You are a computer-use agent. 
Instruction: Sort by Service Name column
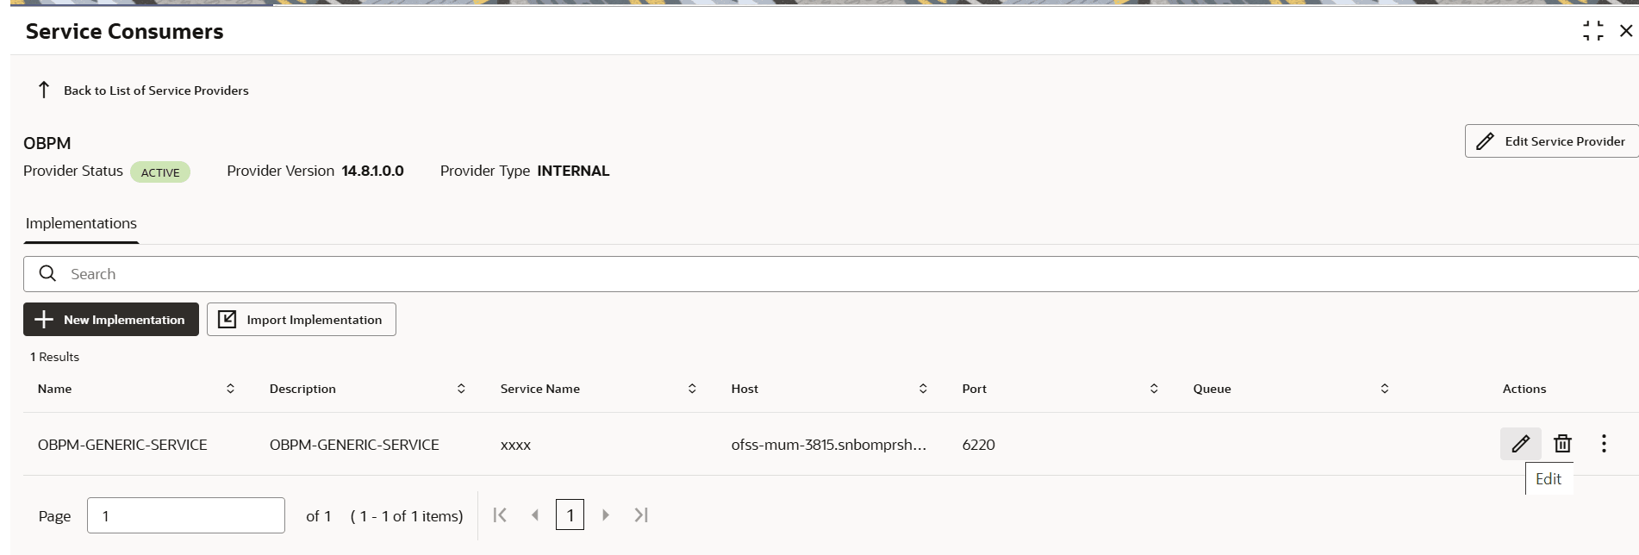pos(692,389)
